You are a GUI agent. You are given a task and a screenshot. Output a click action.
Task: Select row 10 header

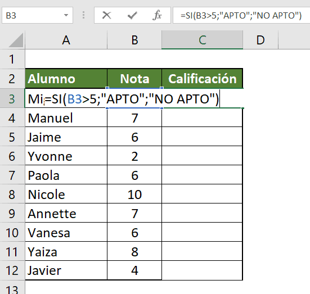point(12,232)
